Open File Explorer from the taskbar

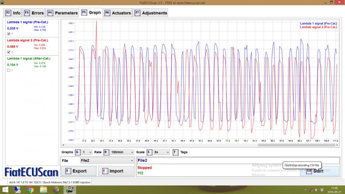pos(43,190)
